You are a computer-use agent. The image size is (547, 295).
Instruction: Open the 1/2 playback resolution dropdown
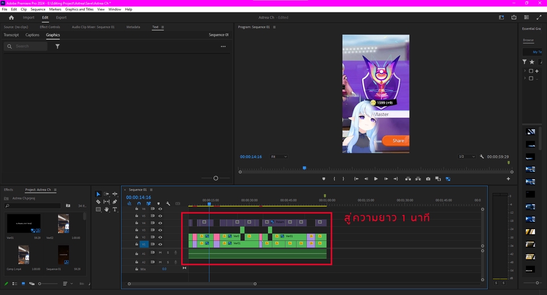click(x=467, y=156)
